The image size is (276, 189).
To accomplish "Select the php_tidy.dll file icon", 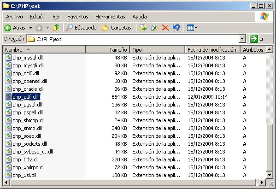I will [8, 159].
